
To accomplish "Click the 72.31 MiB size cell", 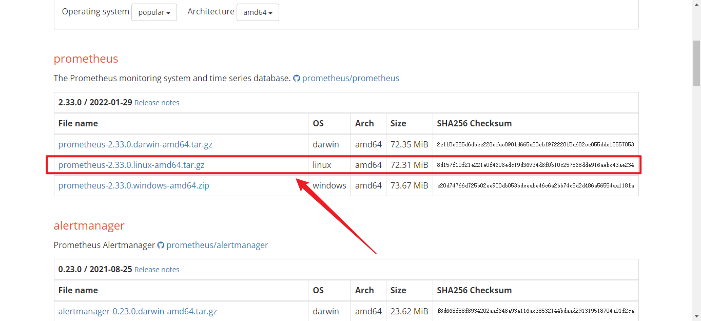I will pyautogui.click(x=409, y=165).
